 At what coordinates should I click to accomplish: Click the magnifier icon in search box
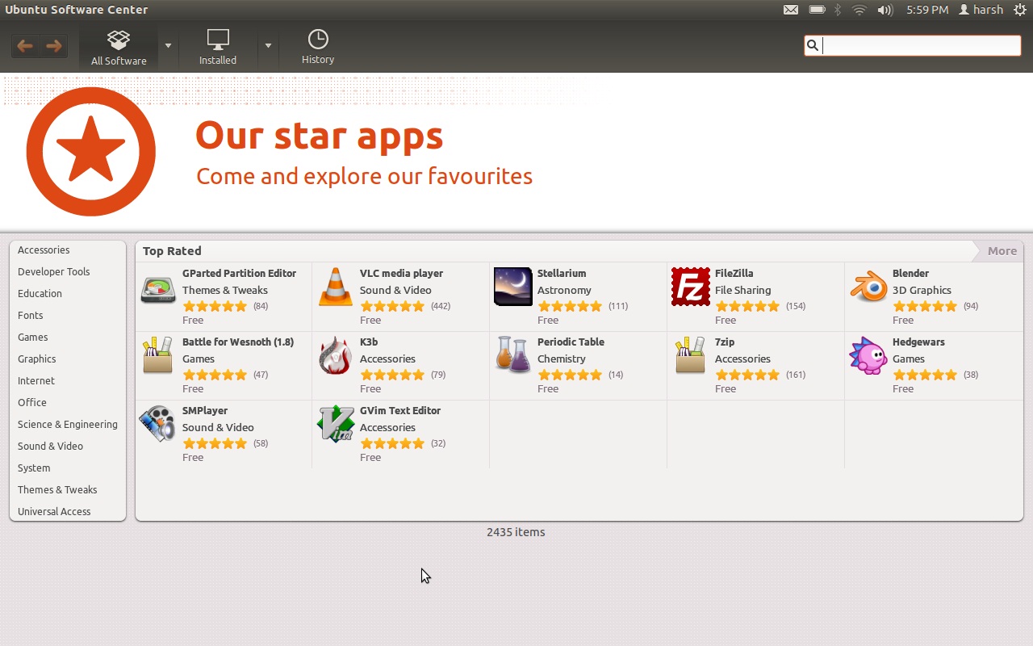click(813, 45)
